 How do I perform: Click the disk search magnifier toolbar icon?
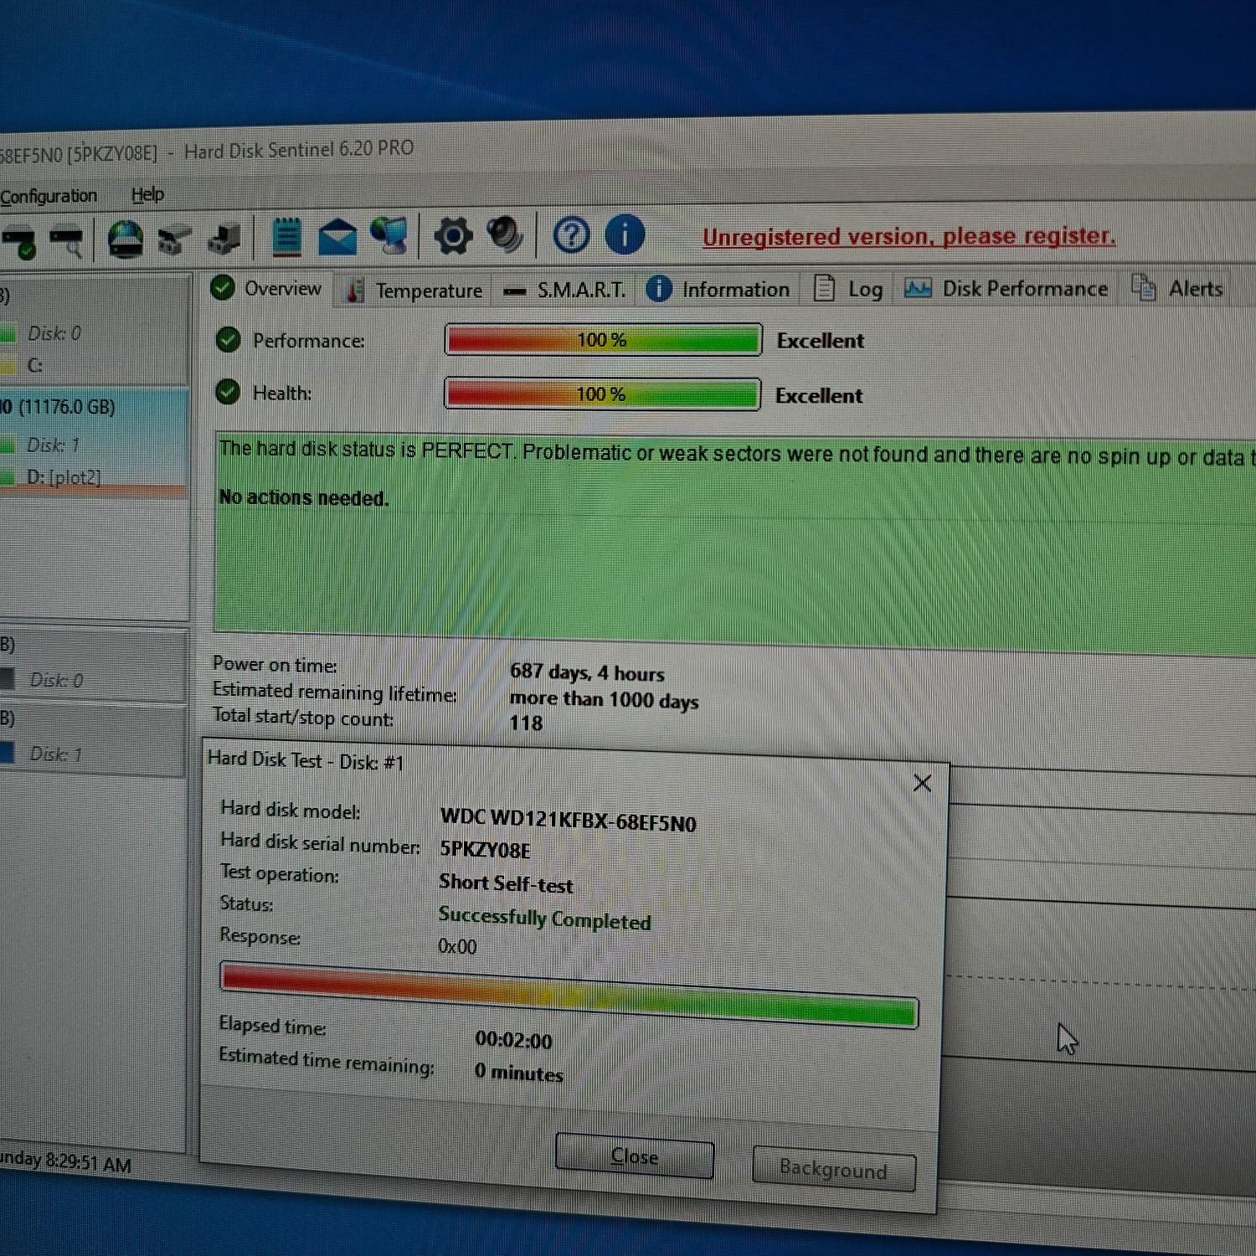click(67, 241)
